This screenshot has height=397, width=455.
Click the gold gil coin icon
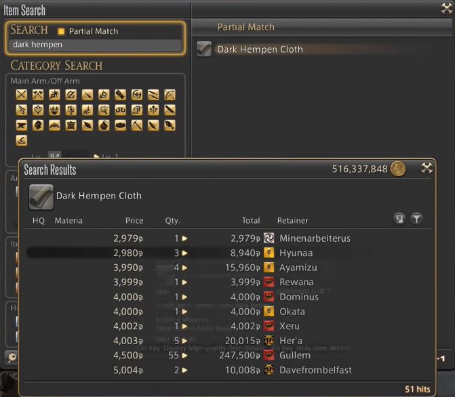(398, 169)
